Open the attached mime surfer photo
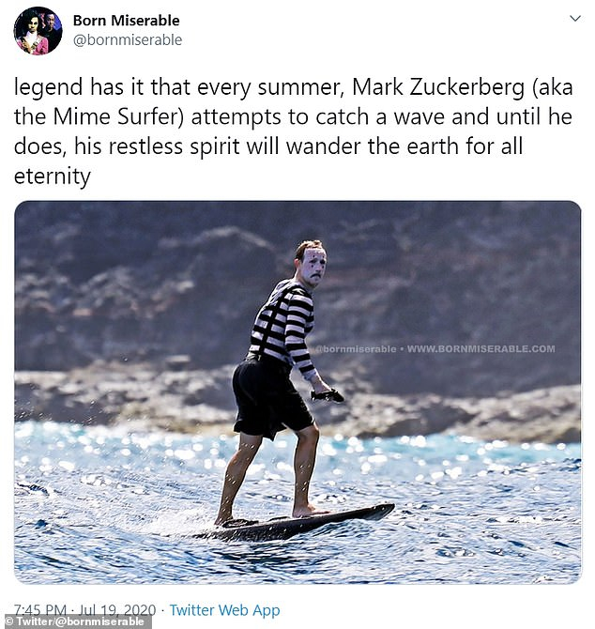 [297, 392]
